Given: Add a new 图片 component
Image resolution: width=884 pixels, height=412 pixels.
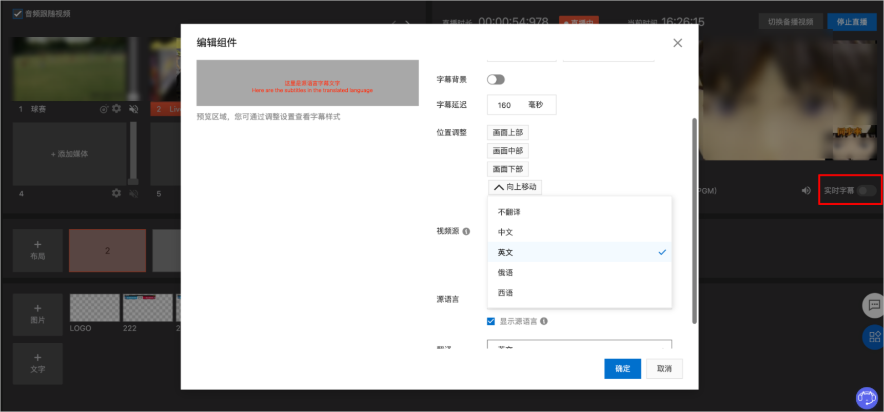Looking at the screenshot, I should [37, 314].
